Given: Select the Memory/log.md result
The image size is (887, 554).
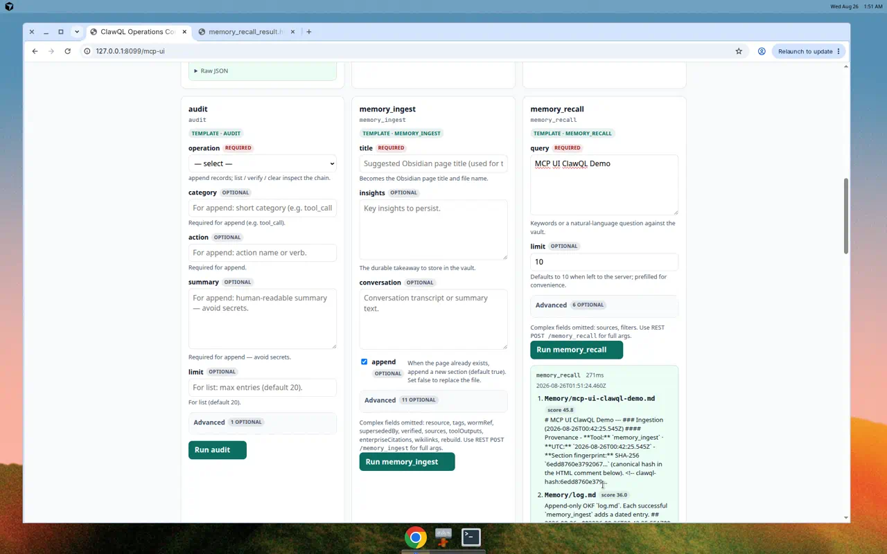Looking at the screenshot, I should [570, 495].
